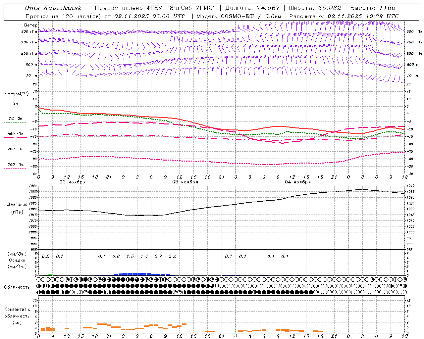Click the '03 ноября' date label

click(185, 182)
